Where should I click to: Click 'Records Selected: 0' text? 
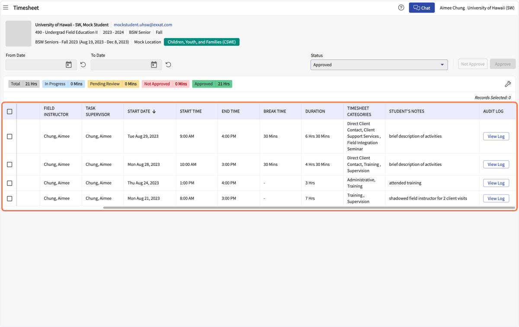[x=493, y=98]
